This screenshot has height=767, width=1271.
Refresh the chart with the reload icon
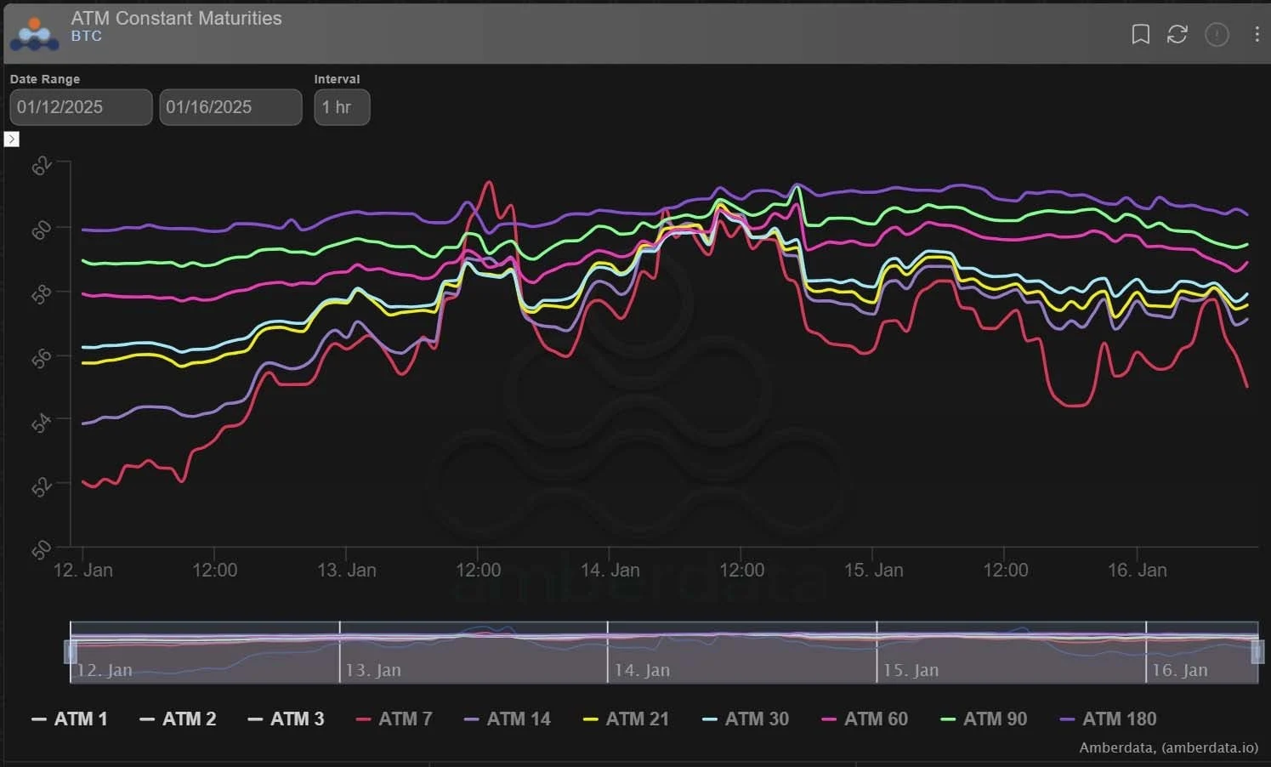(1177, 34)
